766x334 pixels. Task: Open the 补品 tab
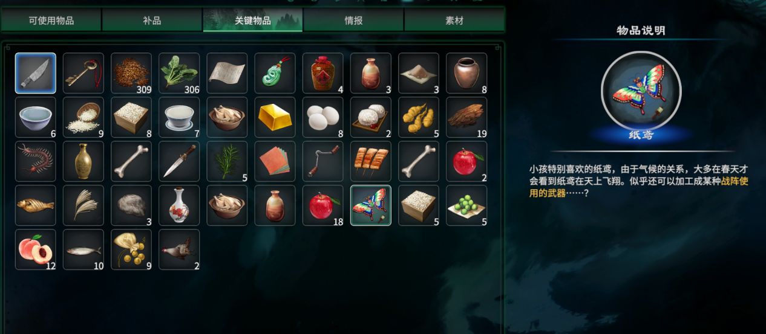152,21
